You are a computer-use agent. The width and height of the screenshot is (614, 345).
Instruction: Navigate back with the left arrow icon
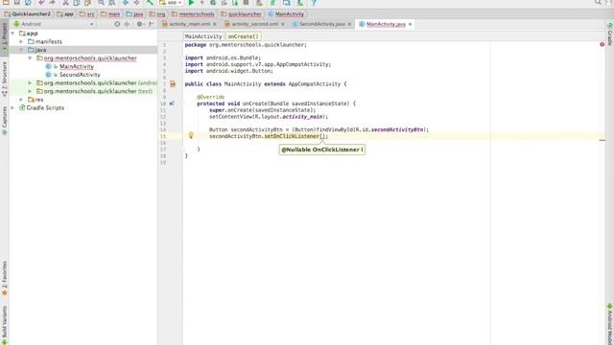(x=126, y=2)
